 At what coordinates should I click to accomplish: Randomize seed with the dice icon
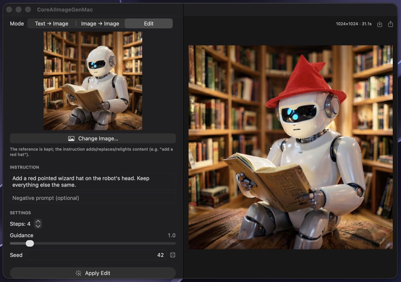pyautogui.click(x=173, y=255)
